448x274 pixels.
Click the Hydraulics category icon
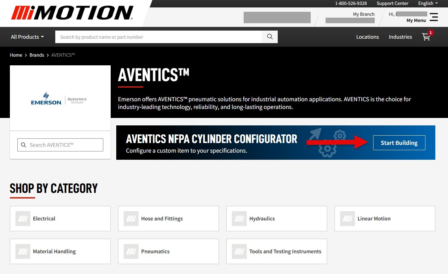[239, 219]
